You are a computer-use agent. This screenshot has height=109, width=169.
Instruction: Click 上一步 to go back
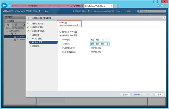(125, 94)
